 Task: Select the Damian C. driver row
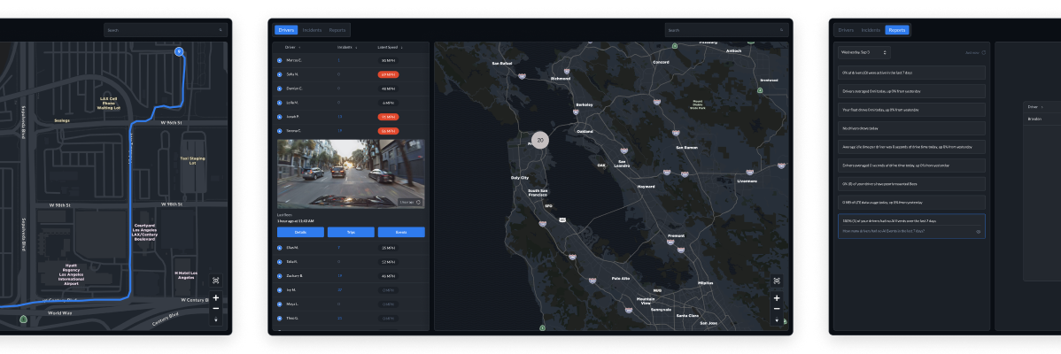click(x=351, y=88)
